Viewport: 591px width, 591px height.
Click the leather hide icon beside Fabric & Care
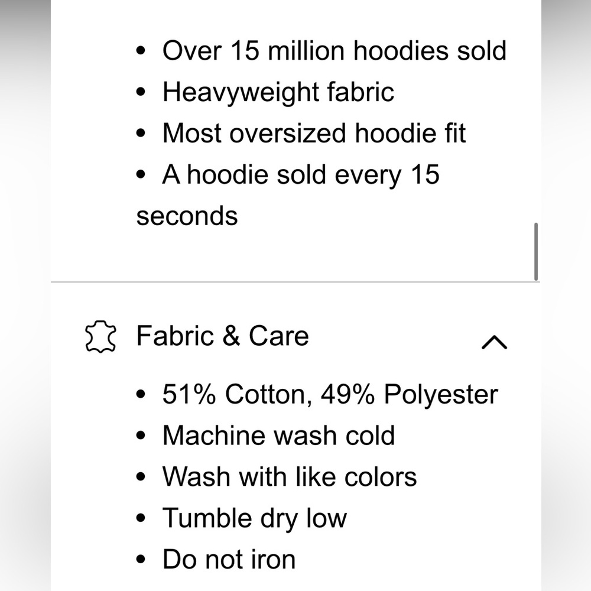(98, 337)
